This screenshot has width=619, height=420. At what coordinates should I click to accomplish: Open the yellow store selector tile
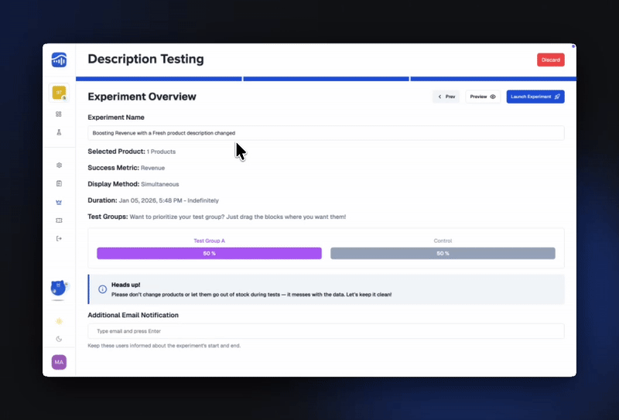point(59,93)
